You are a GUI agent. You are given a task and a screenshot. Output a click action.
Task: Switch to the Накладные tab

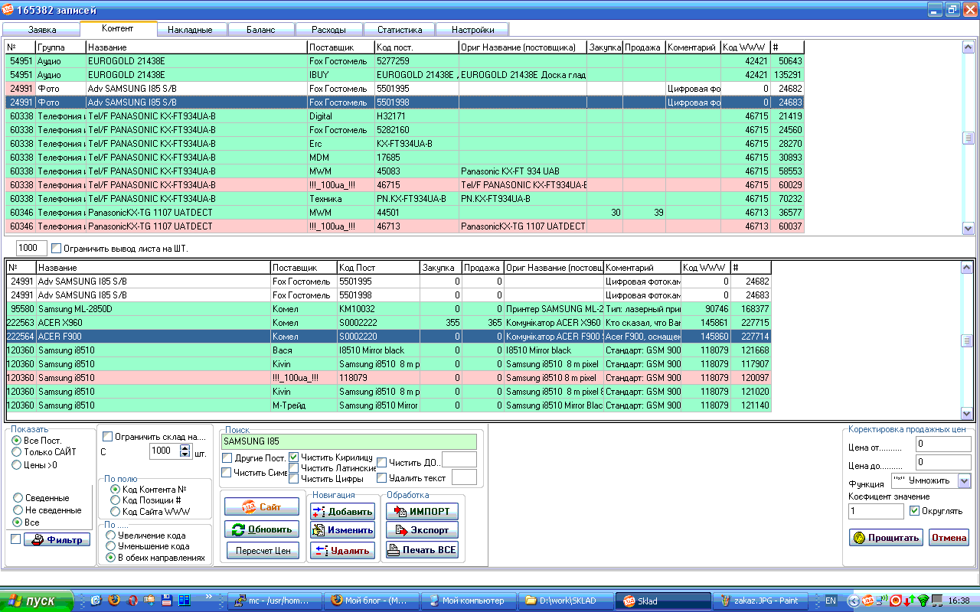[190, 30]
